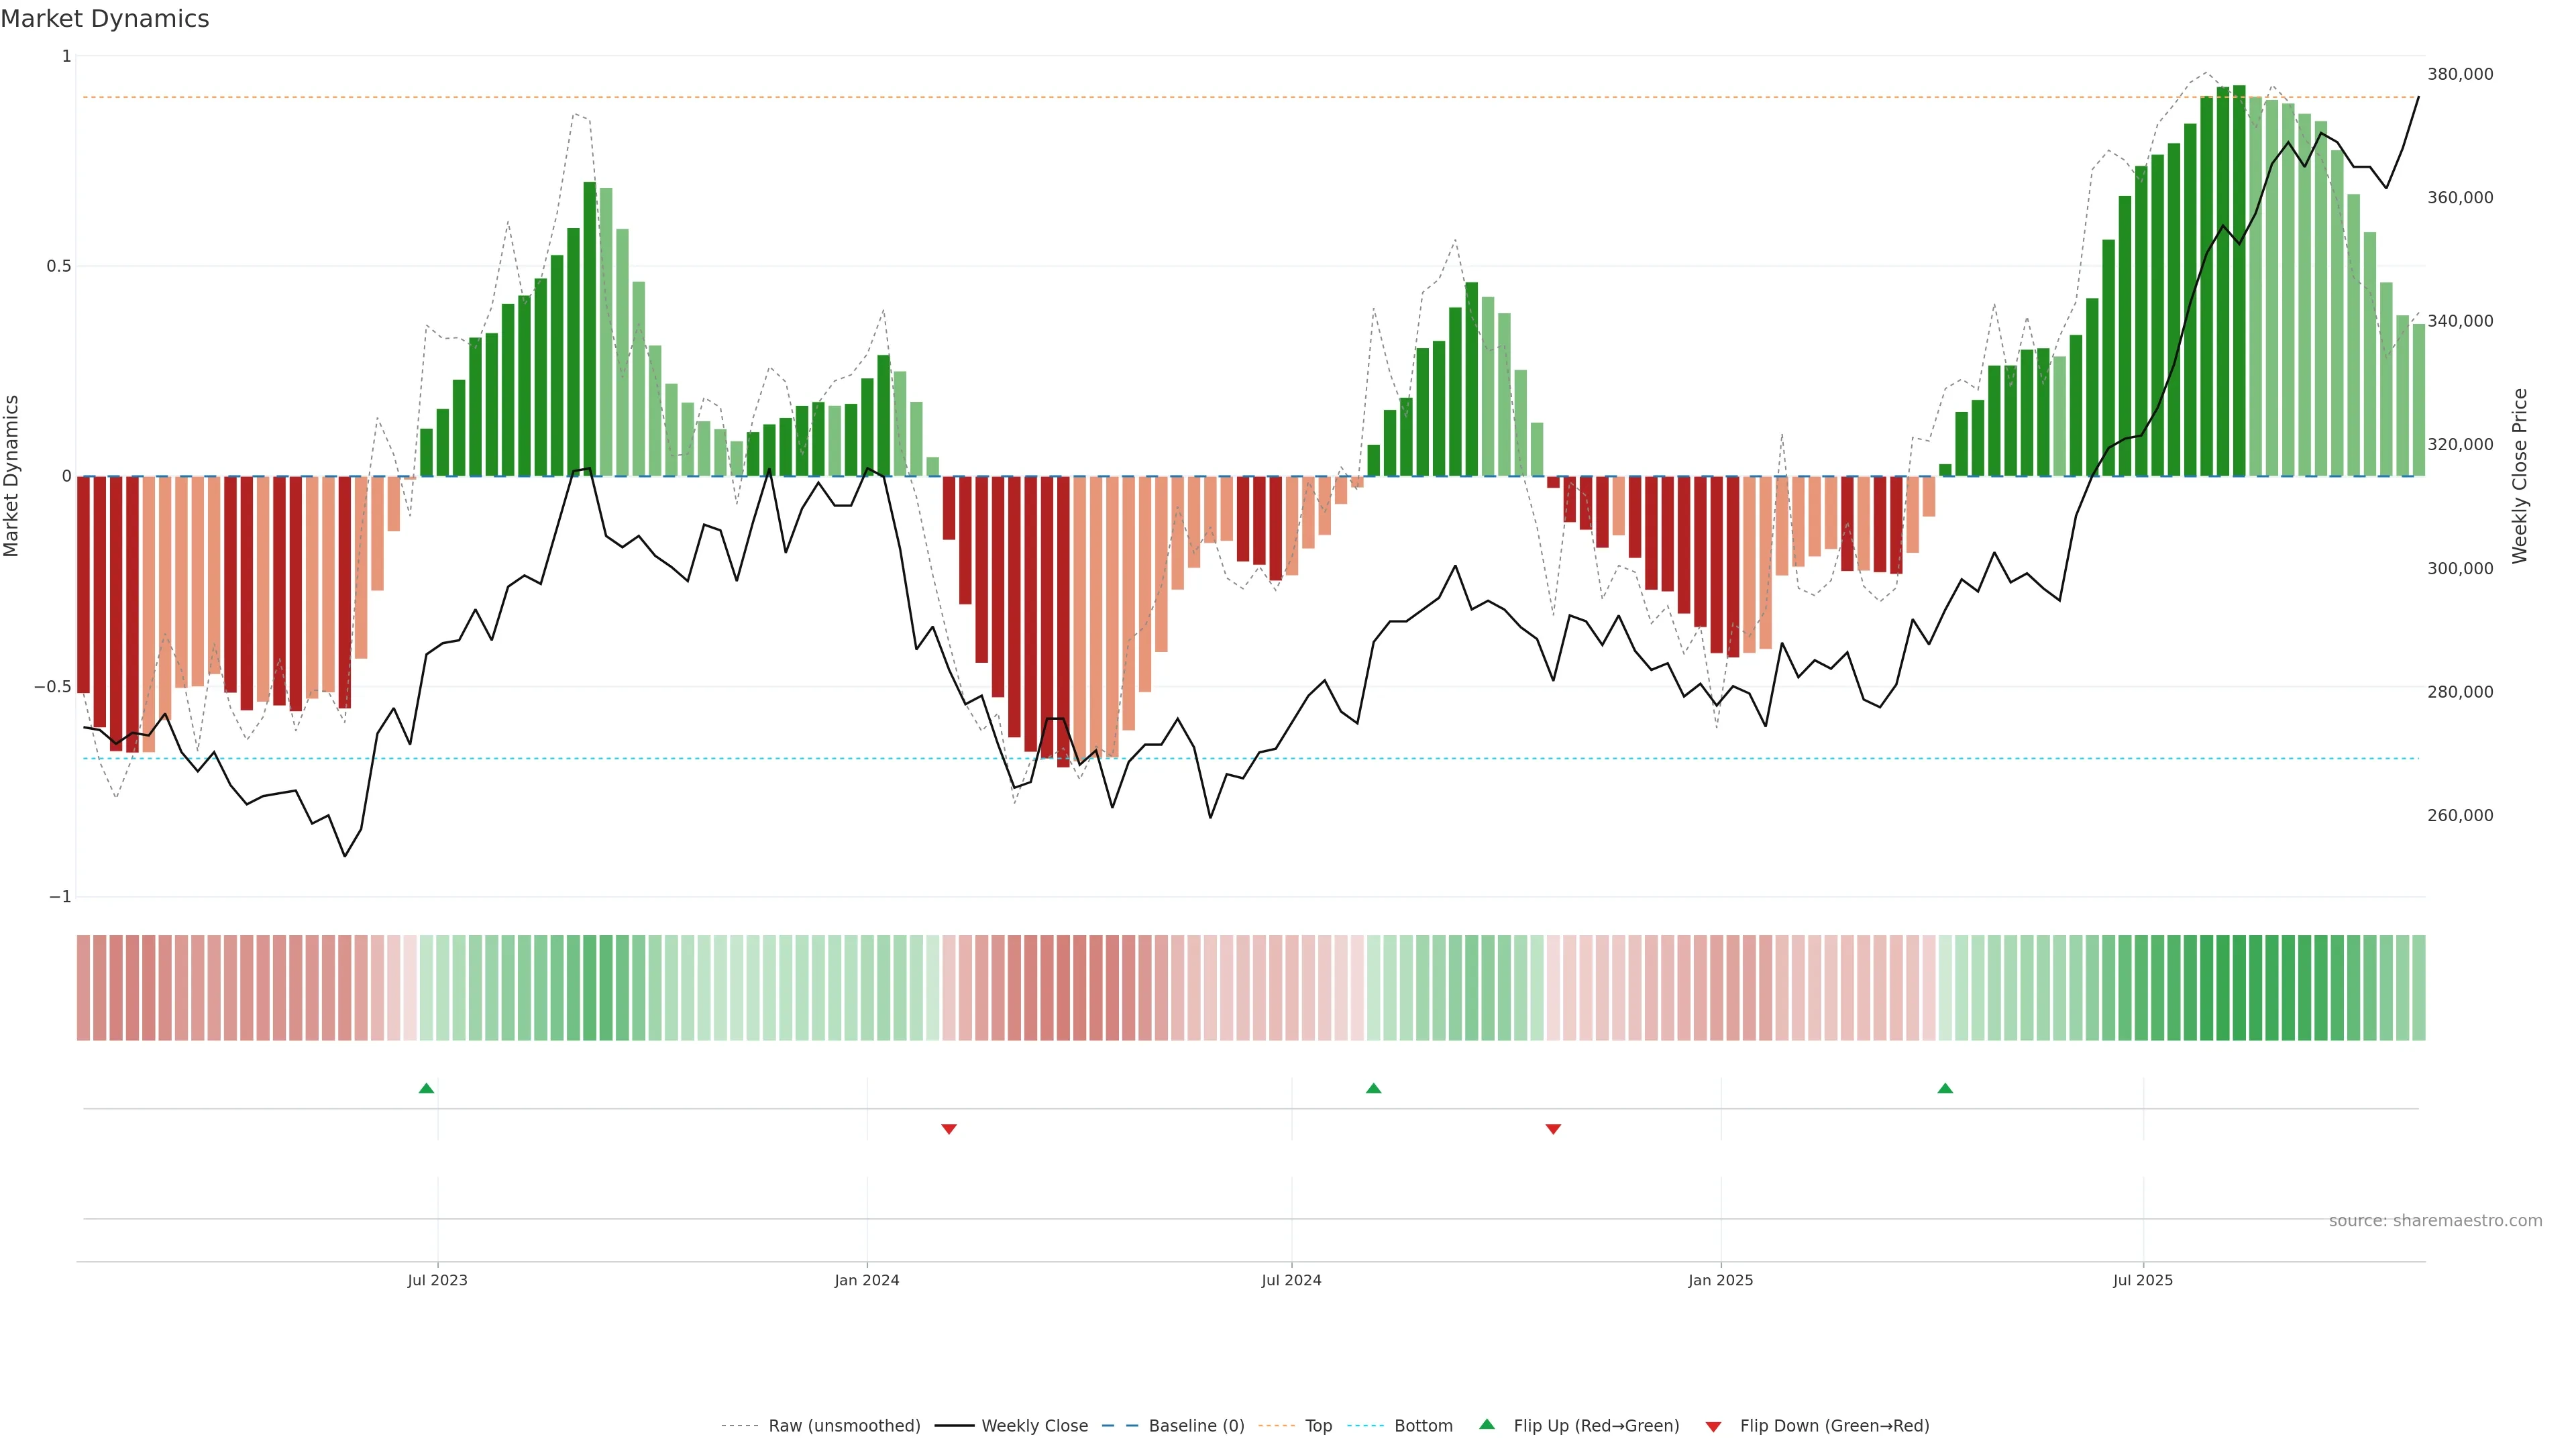Screen dimensions: 2576x1449
Task: Click the late 2024 red flip-down triangle
Action: pyautogui.click(x=1553, y=1129)
